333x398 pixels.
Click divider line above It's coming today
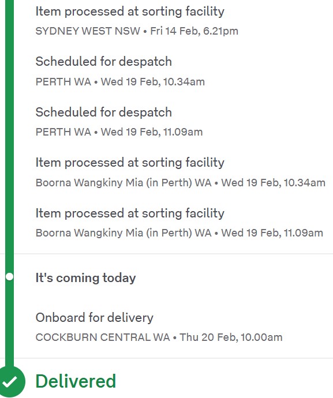click(174, 254)
